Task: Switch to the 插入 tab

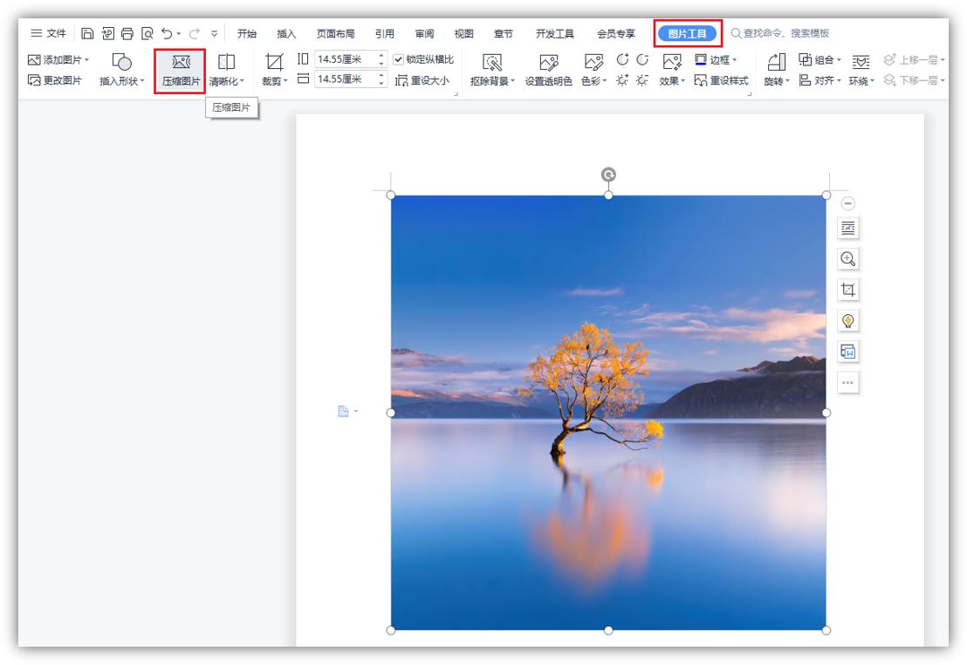Action: (286, 33)
